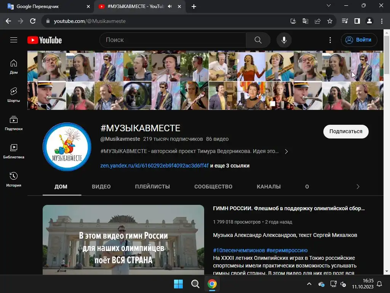Install app icon in address bar
The width and height of the screenshot is (390, 293).
(x=293, y=21)
